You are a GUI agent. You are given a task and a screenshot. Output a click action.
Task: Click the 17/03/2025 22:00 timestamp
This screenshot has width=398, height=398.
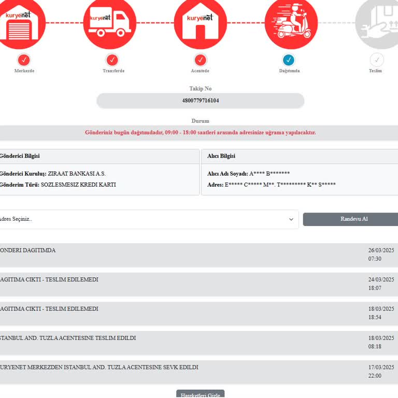(x=381, y=372)
